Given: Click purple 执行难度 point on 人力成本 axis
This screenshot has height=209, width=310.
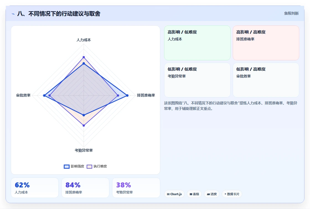Looking at the screenshot, I should (x=84, y=57).
